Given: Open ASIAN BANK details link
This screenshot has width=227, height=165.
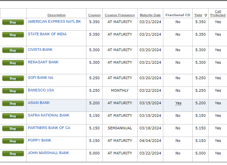Looking at the screenshot, I should [39, 103].
